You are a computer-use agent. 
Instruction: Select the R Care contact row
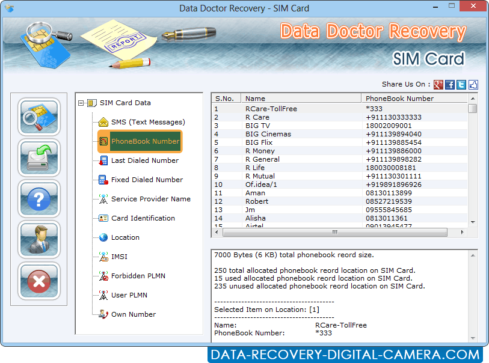click(340, 117)
